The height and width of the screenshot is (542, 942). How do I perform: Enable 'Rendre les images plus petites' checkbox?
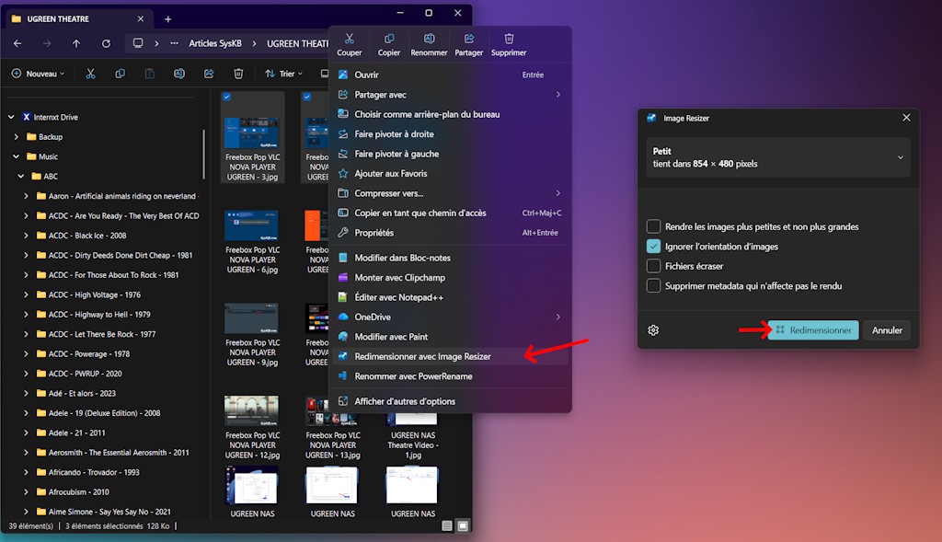coord(653,226)
